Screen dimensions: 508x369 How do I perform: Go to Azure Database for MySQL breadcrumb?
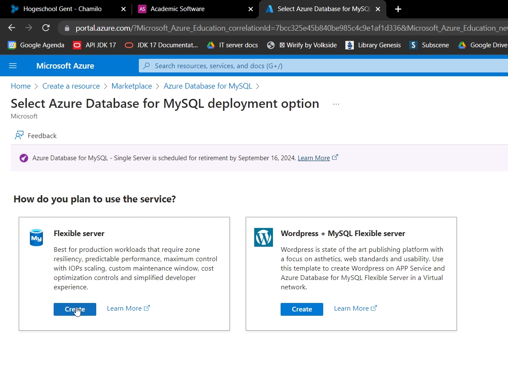pos(208,86)
